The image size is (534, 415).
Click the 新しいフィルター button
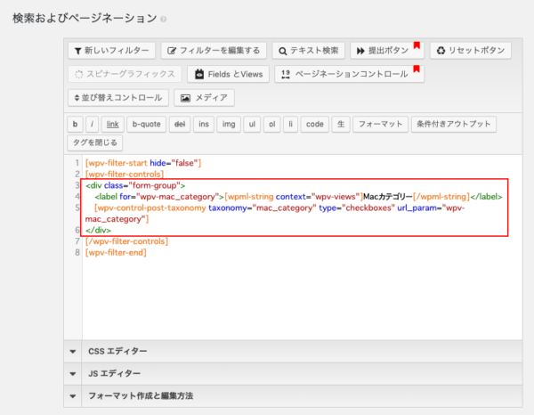112,51
